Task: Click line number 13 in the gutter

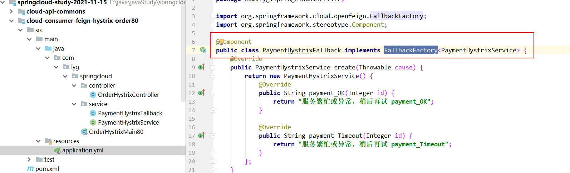Action: coord(192,101)
